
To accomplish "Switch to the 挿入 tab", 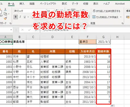I will tap(22, 4).
